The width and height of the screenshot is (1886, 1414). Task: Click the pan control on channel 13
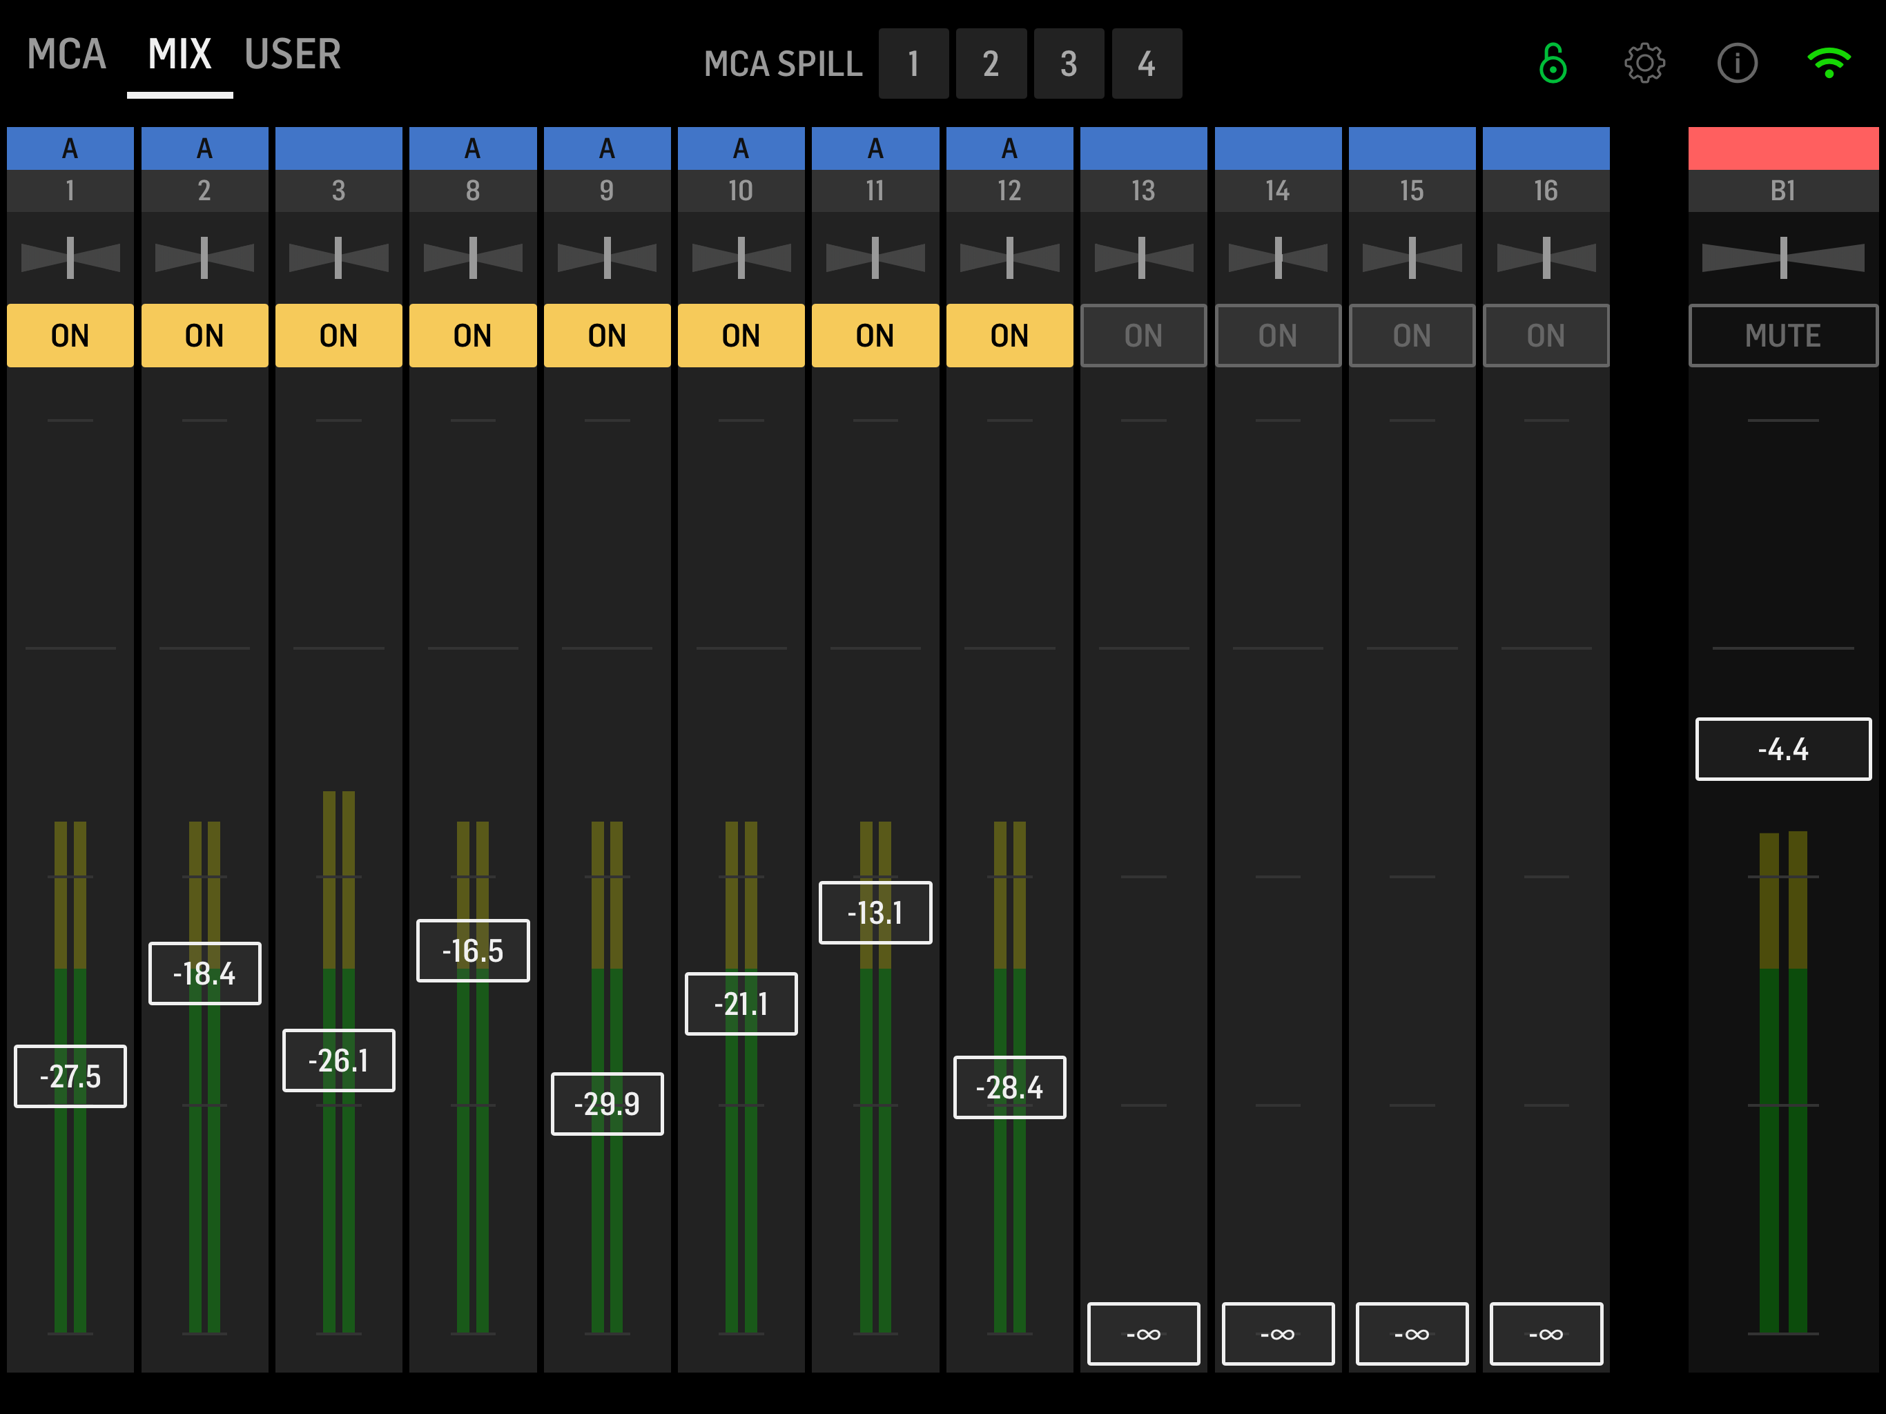point(1143,258)
